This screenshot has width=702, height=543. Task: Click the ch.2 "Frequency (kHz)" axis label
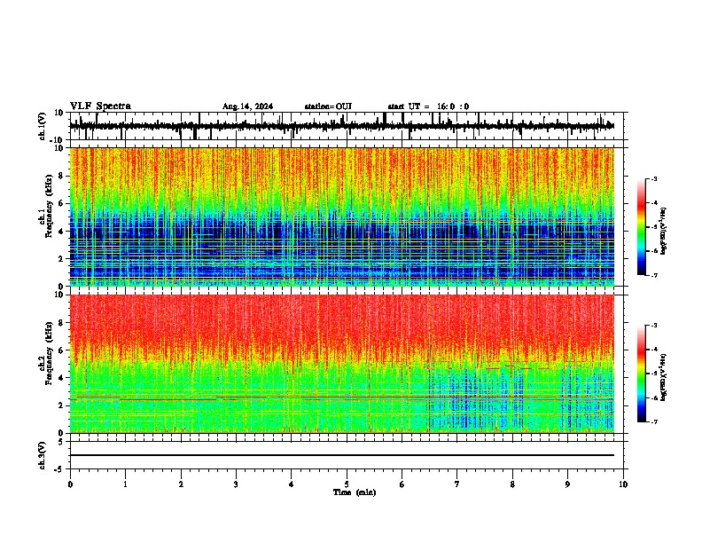(x=49, y=353)
